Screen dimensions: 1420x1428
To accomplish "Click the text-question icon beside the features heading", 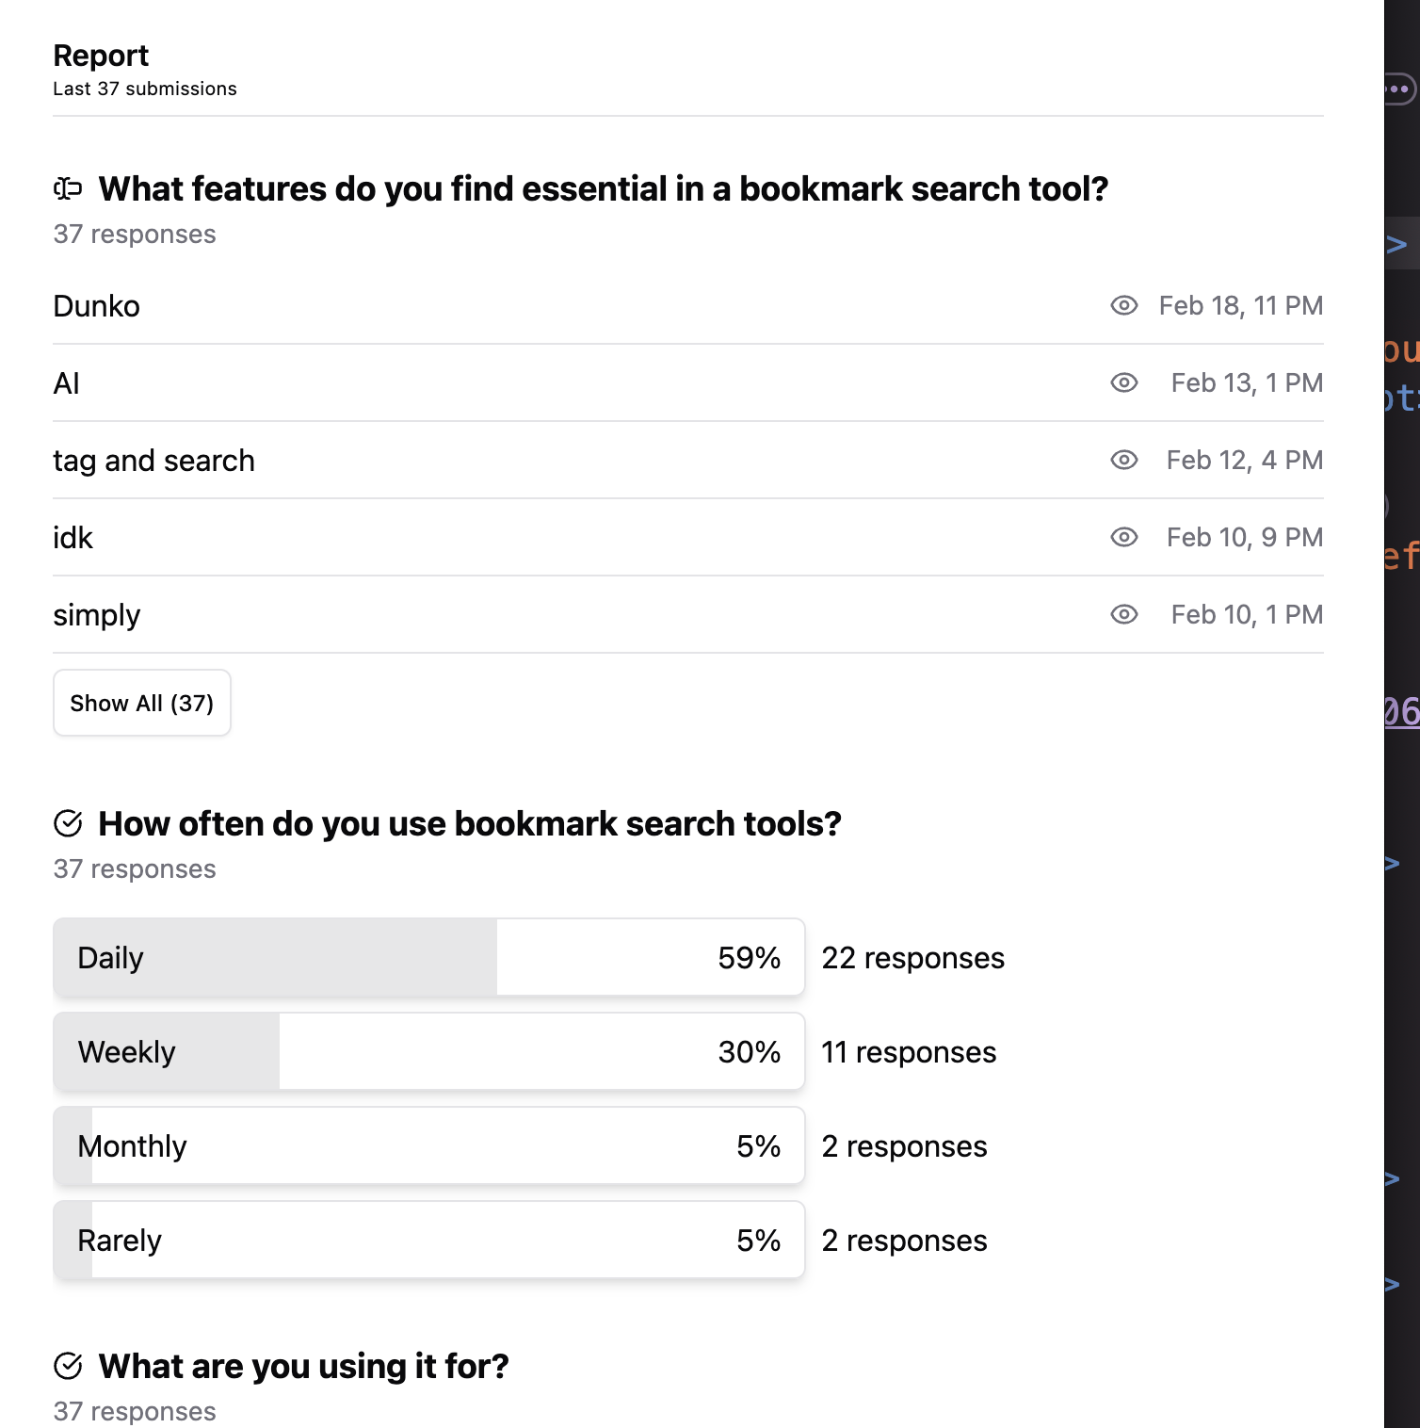I will pyautogui.click(x=68, y=189).
